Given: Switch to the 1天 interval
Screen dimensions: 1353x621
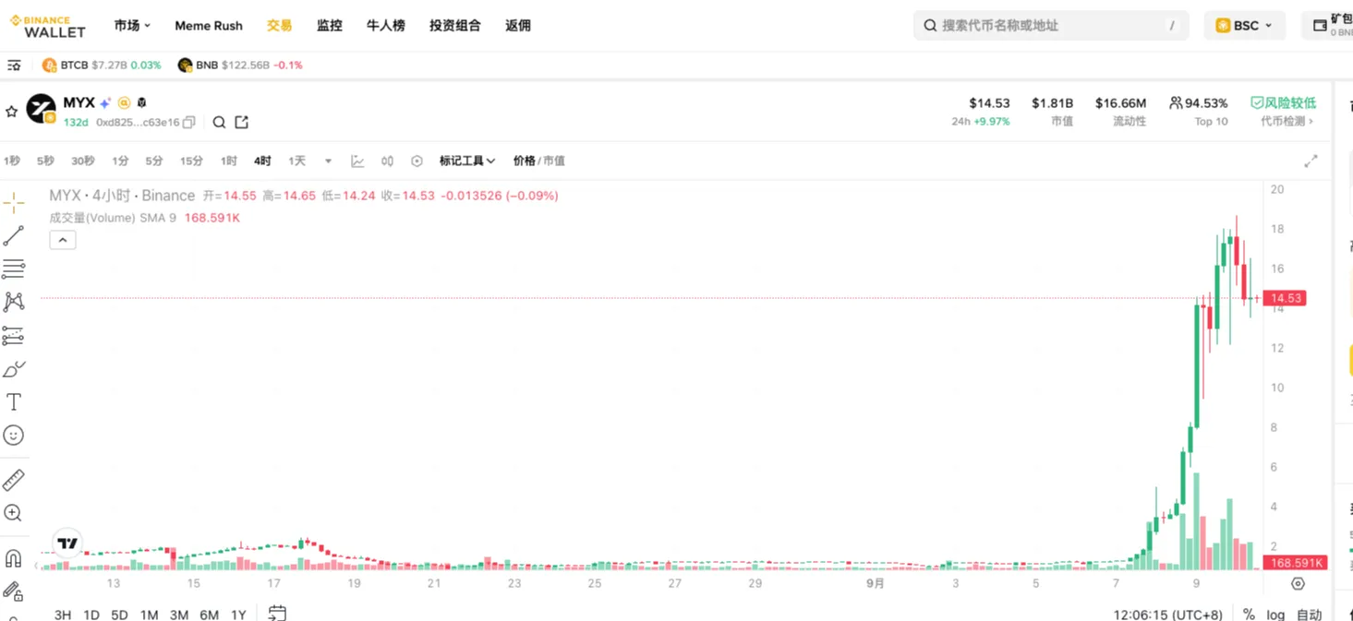Looking at the screenshot, I should coord(296,161).
